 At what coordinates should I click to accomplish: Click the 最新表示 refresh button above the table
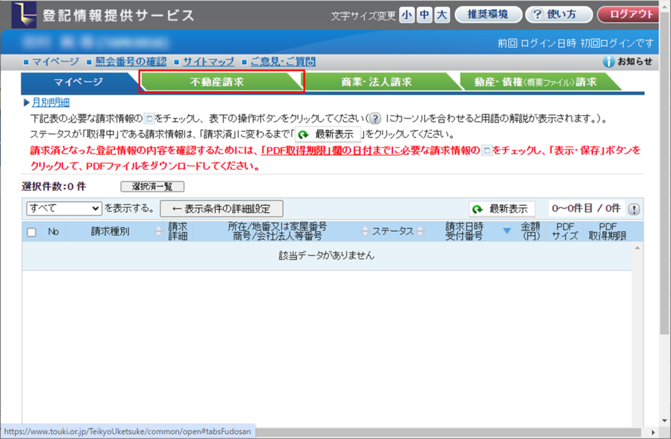click(x=501, y=209)
